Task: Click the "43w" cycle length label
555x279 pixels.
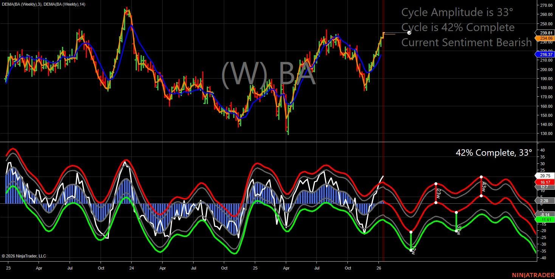Action: pyautogui.click(x=484, y=186)
